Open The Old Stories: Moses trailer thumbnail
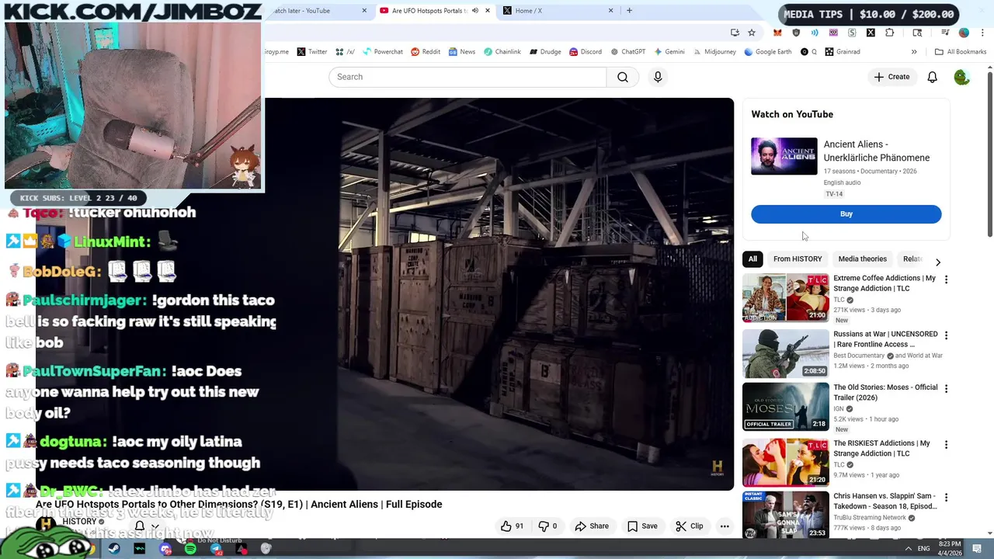 [x=785, y=406]
